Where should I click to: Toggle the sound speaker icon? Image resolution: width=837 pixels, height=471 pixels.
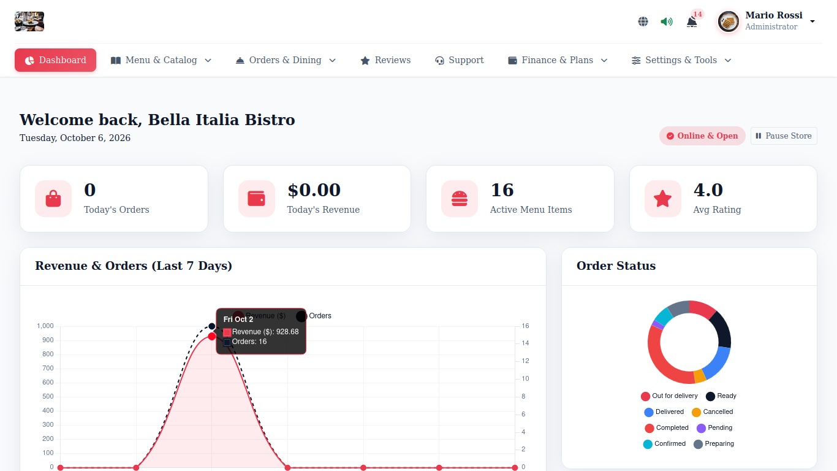coord(667,21)
